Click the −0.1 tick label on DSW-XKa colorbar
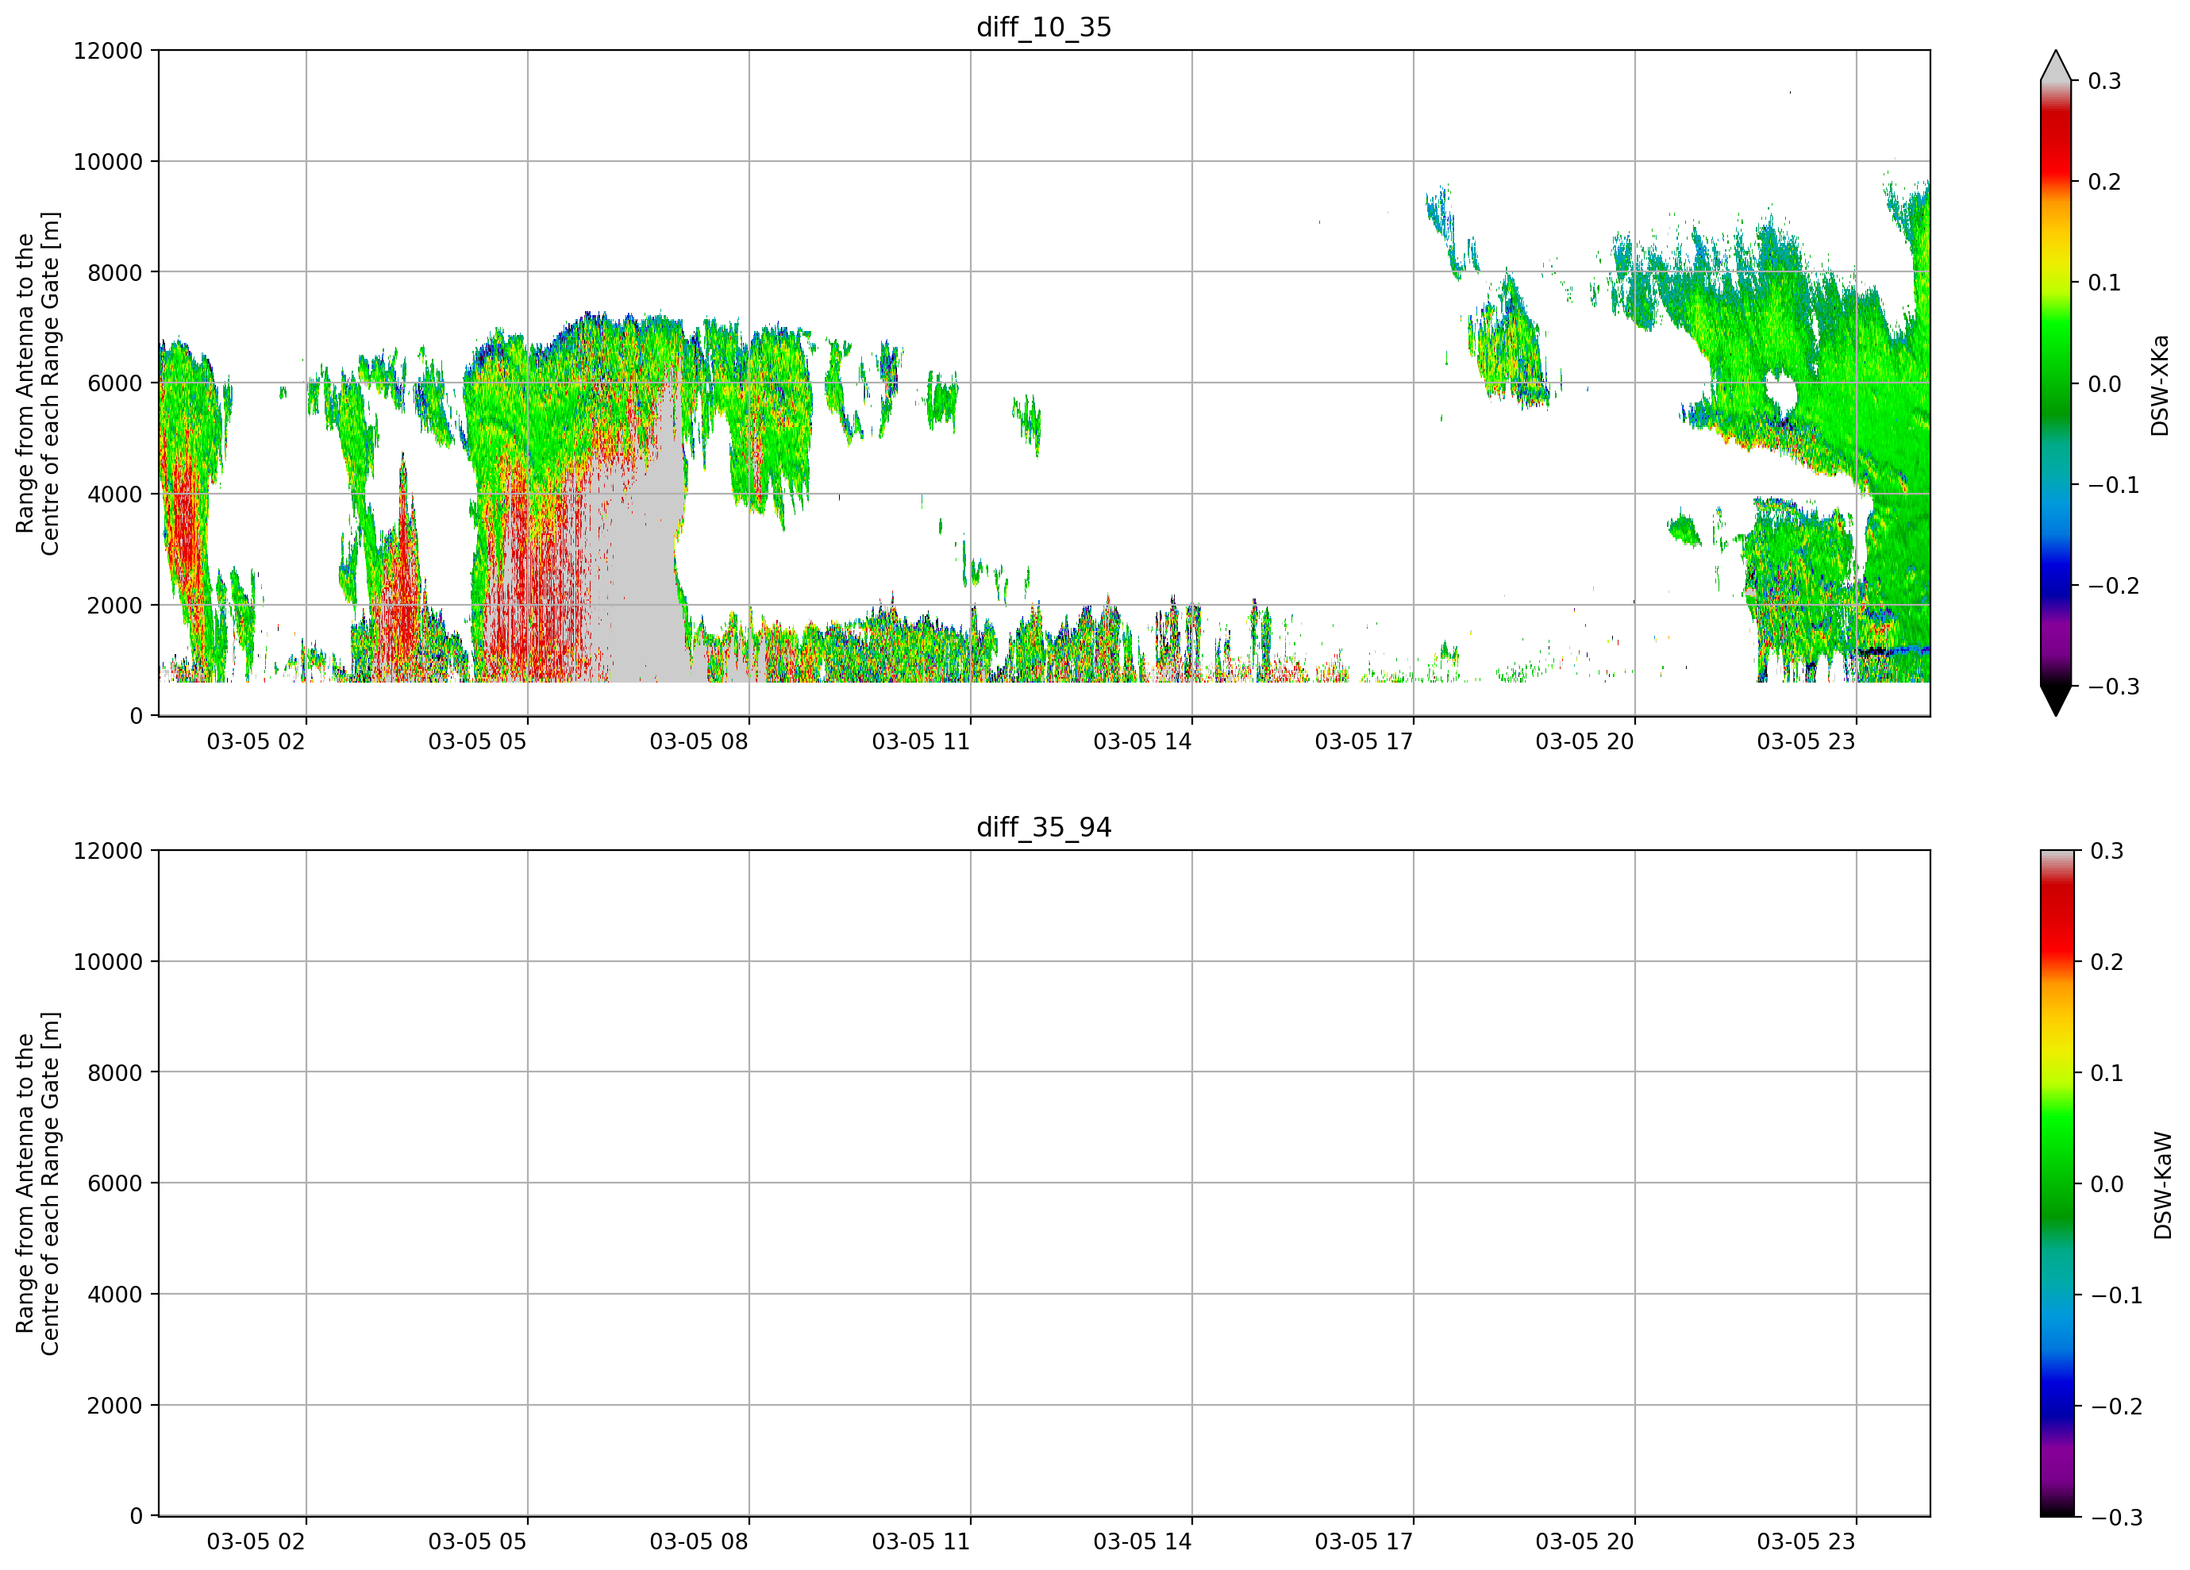 2114,485
